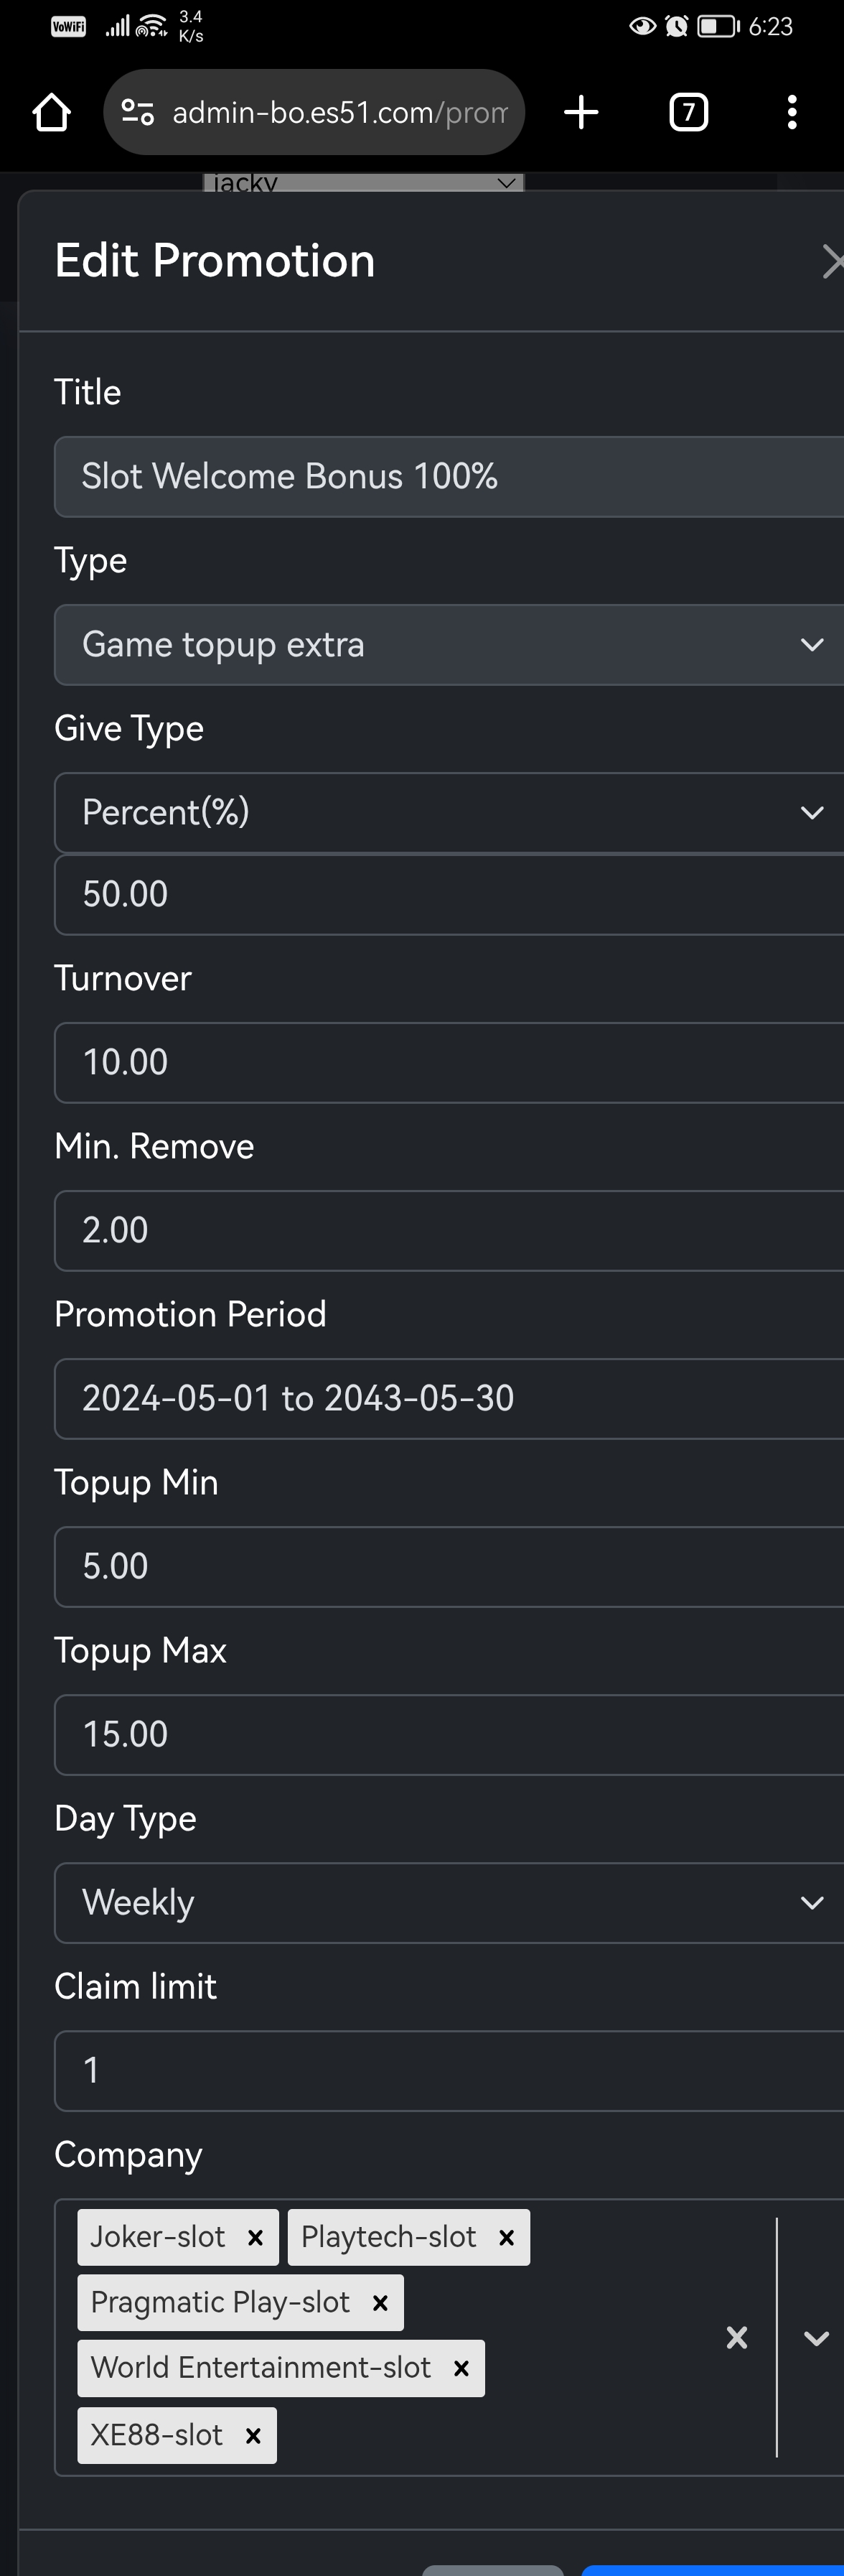Remove the World Entertainment-slot tag
This screenshot has width=844, height=2576.
click(x=461, y=2368)
